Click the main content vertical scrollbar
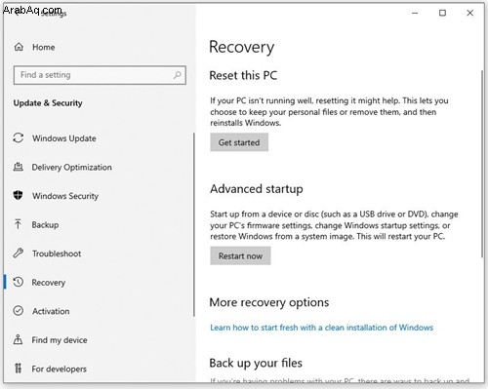 point(482,164)
